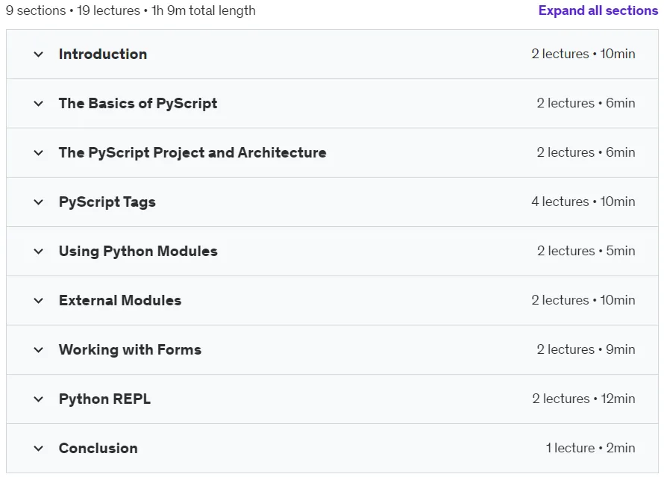664x477 pixels.
Task: Open the Introduction section title
Action: click(x=103, y=54)
